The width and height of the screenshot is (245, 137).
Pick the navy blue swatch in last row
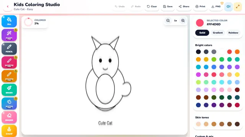tap(198, 105)
